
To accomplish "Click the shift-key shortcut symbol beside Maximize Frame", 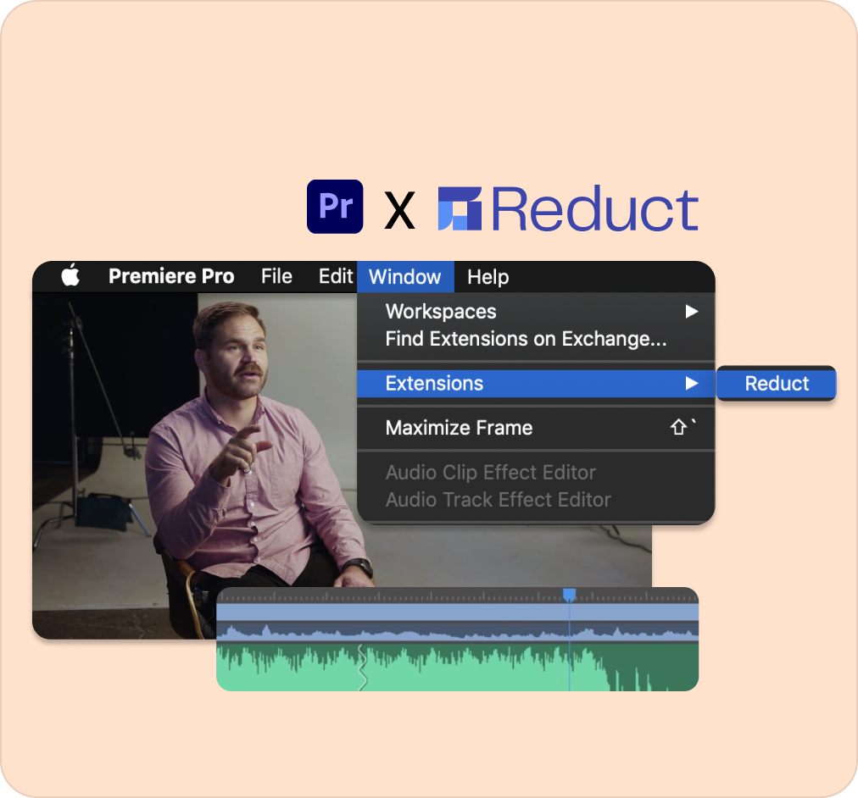I will 679,428.
